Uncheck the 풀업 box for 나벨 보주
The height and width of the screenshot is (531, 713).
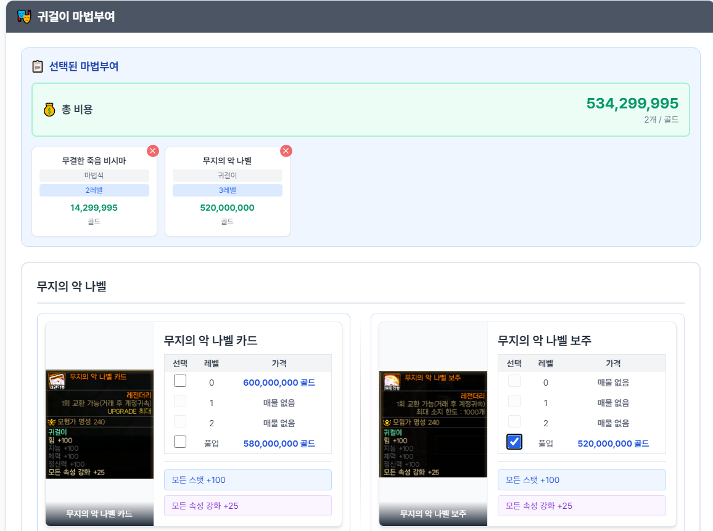(514, 442)
